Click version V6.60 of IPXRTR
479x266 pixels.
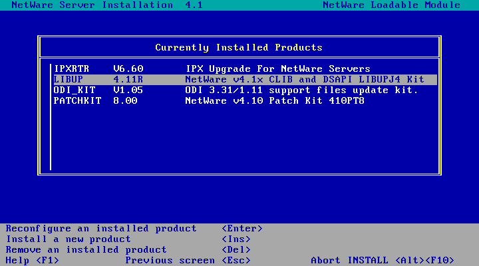[x=128, y=68]
